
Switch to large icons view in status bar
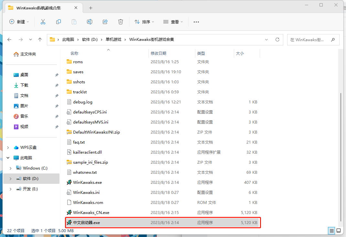click(x=339, y=231)
